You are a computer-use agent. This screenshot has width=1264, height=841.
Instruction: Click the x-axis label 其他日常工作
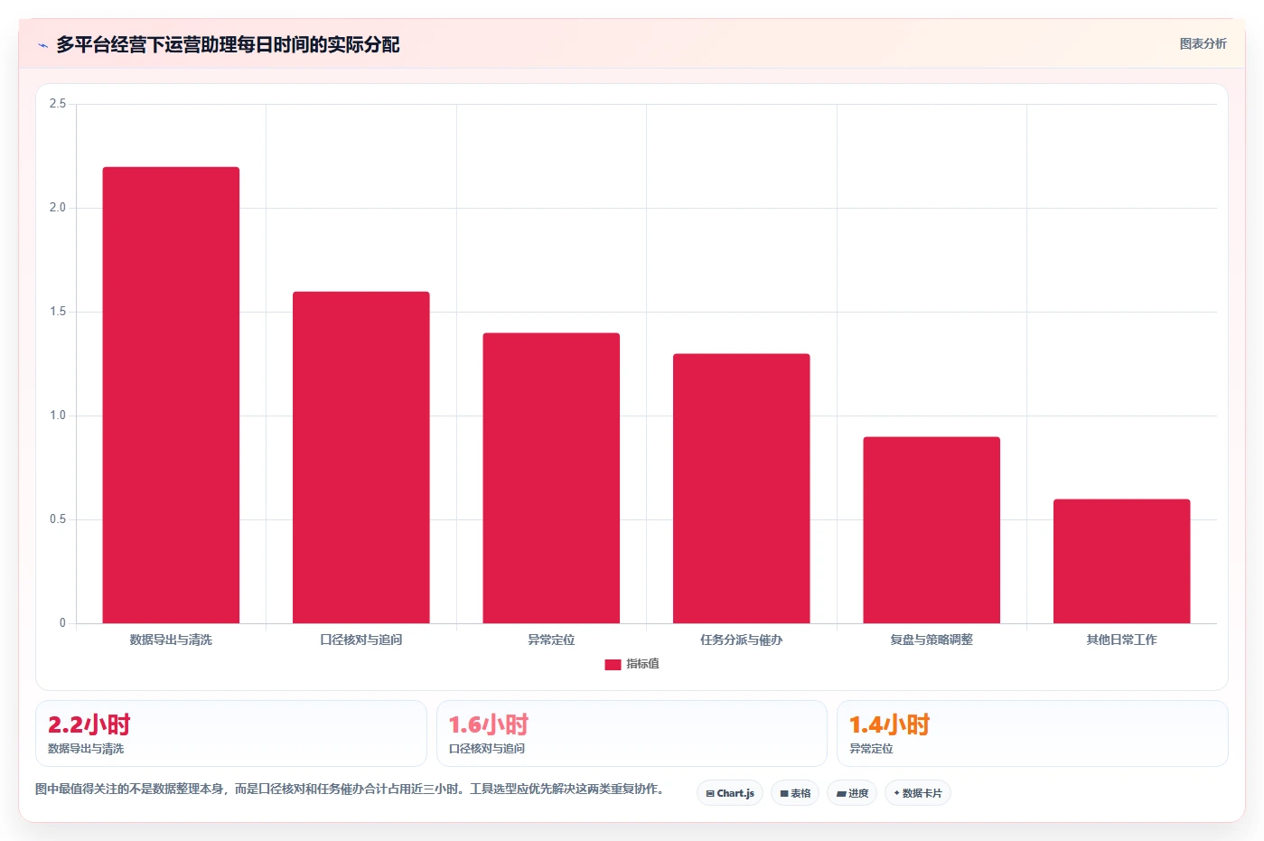pos(1121,640)
